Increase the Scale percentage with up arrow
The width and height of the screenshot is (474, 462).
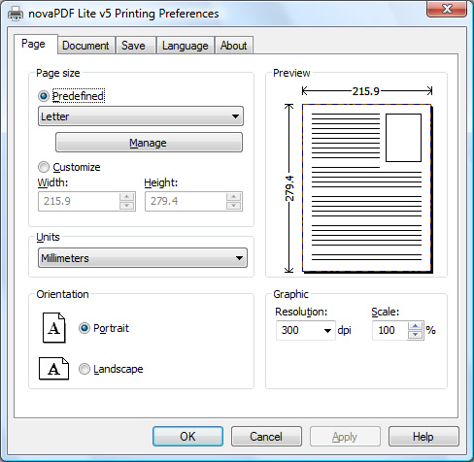(416, 326)
